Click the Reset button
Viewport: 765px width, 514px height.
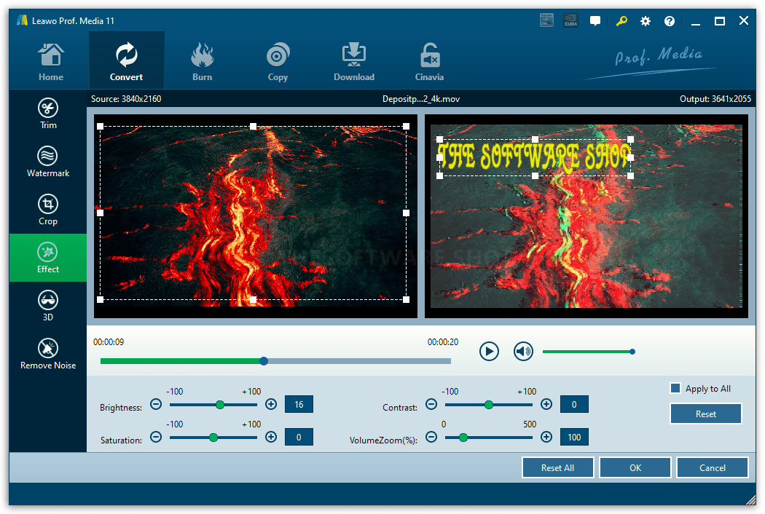pos(705,414)
